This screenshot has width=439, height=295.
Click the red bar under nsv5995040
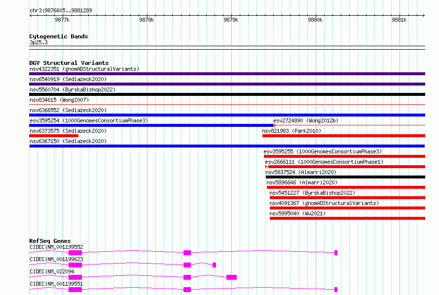click(347, 218)
